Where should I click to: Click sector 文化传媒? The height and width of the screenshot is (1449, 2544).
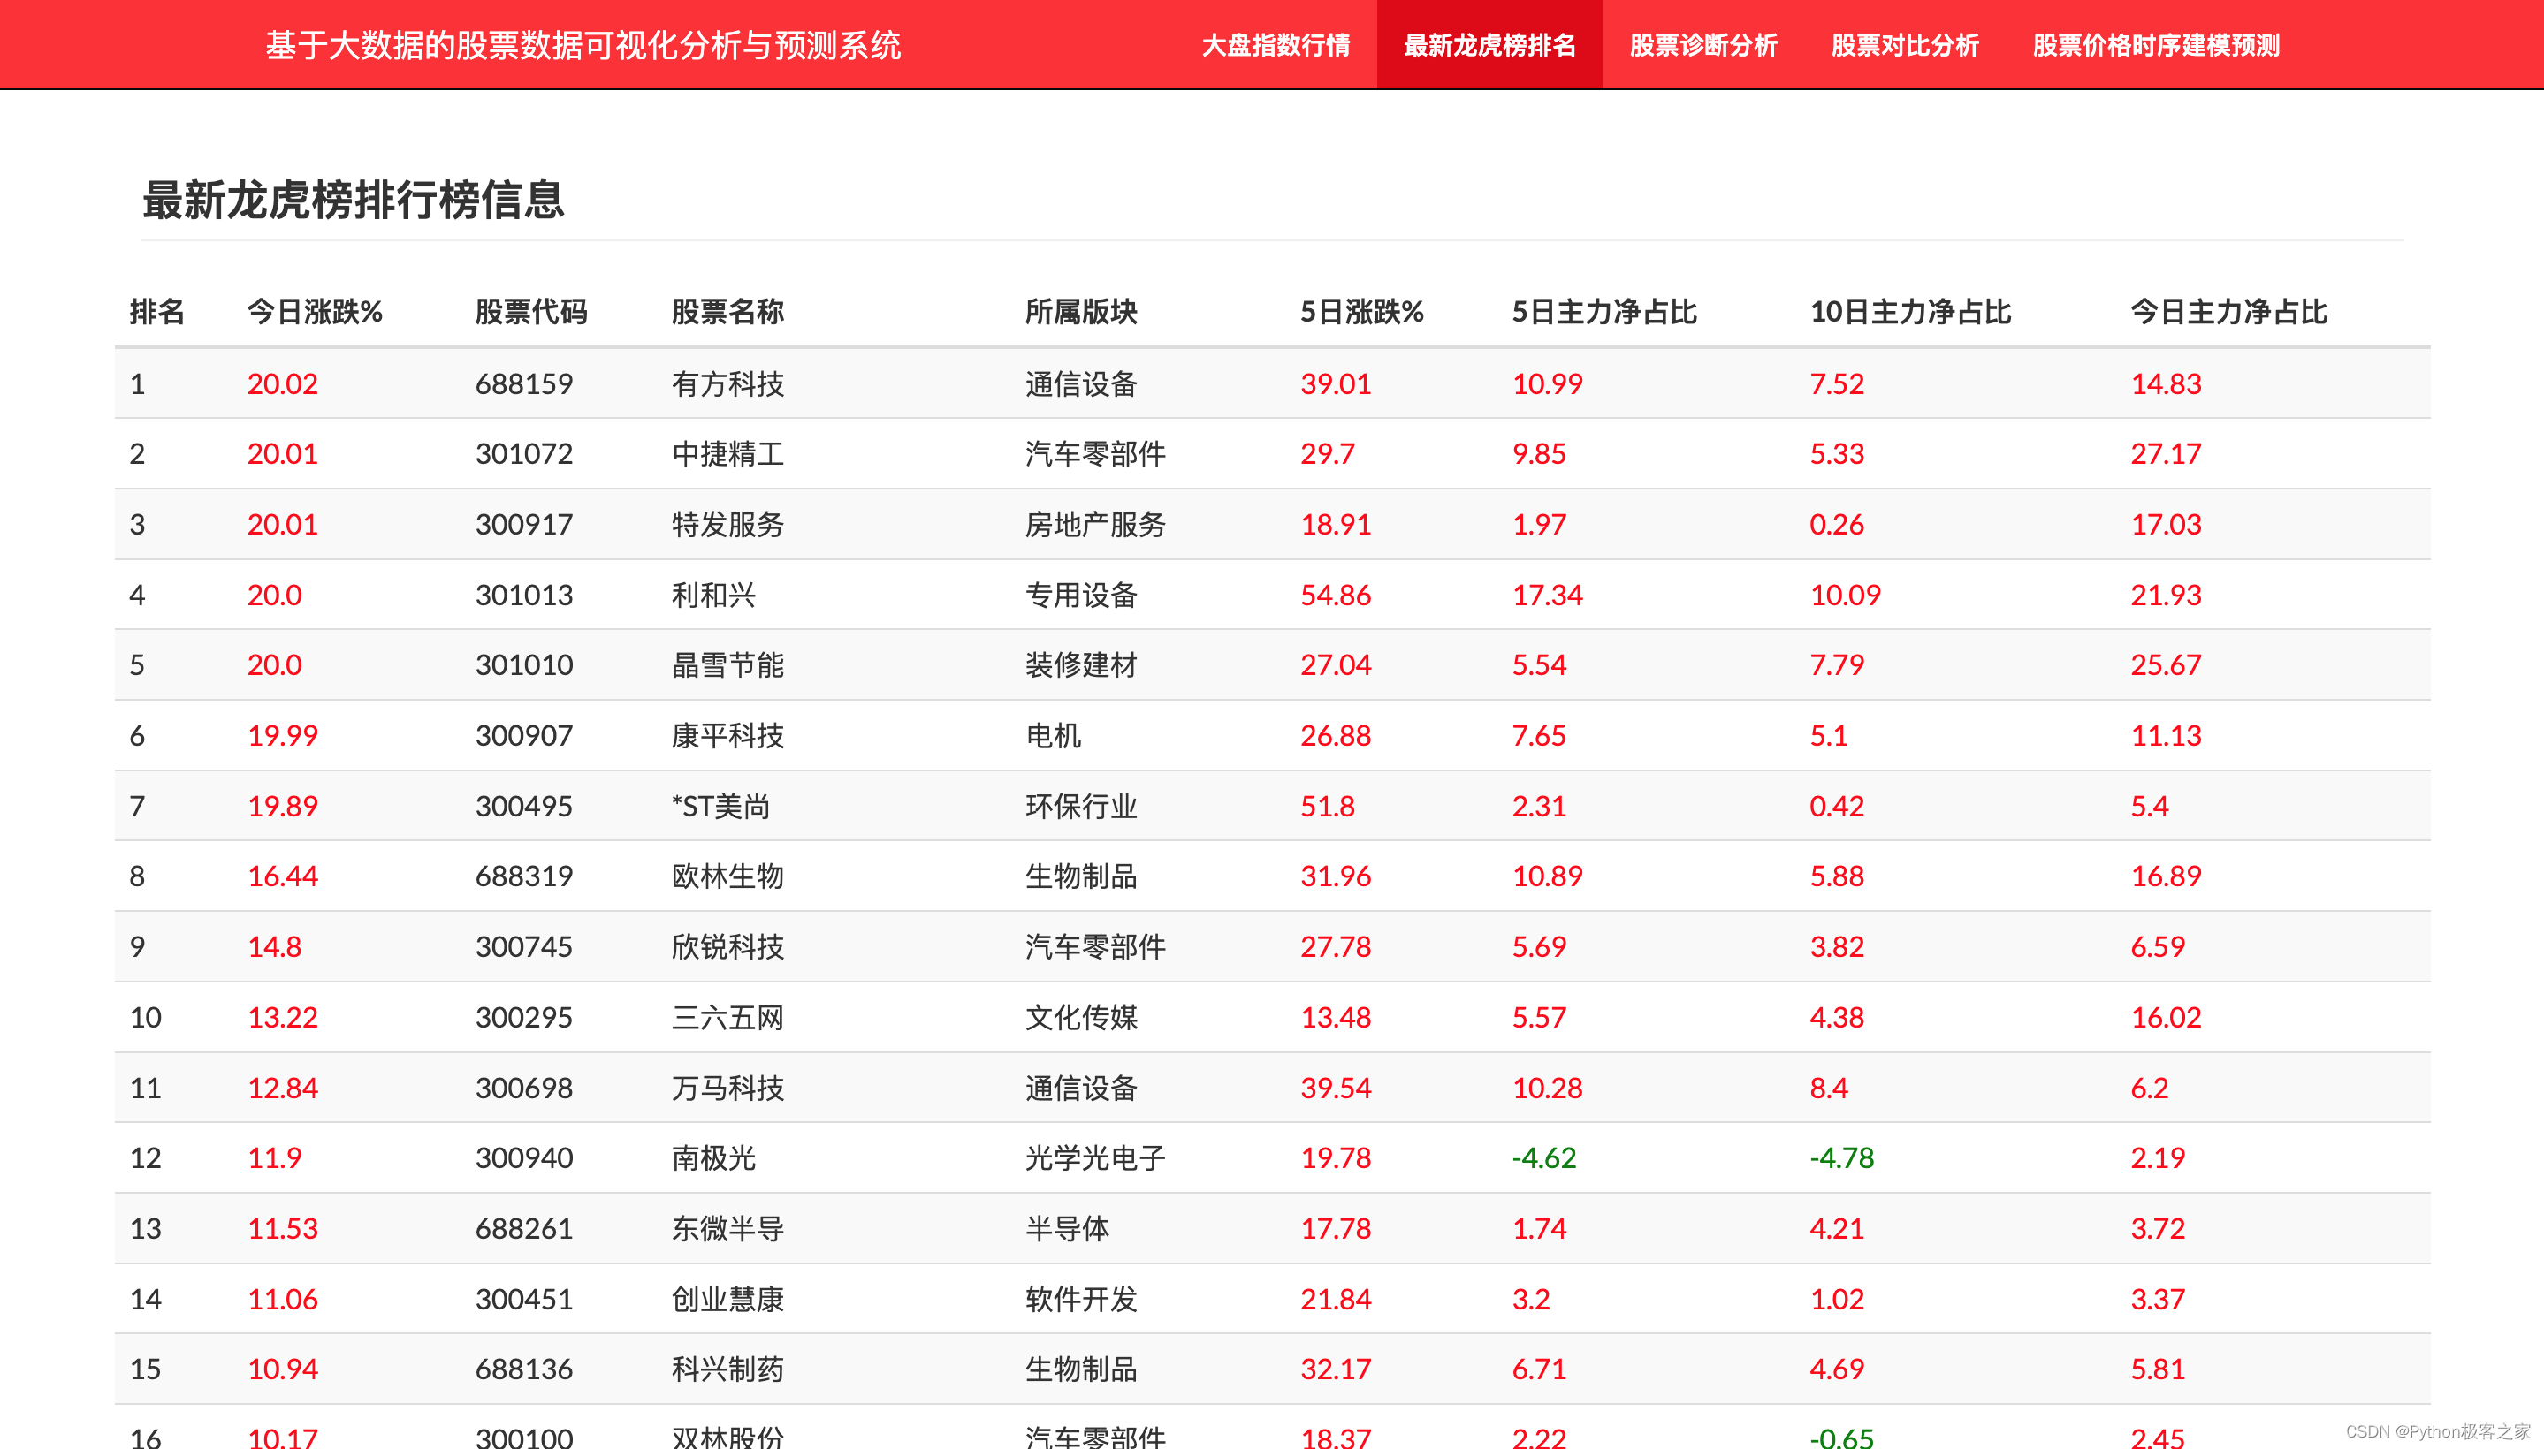point(1081,1017)
